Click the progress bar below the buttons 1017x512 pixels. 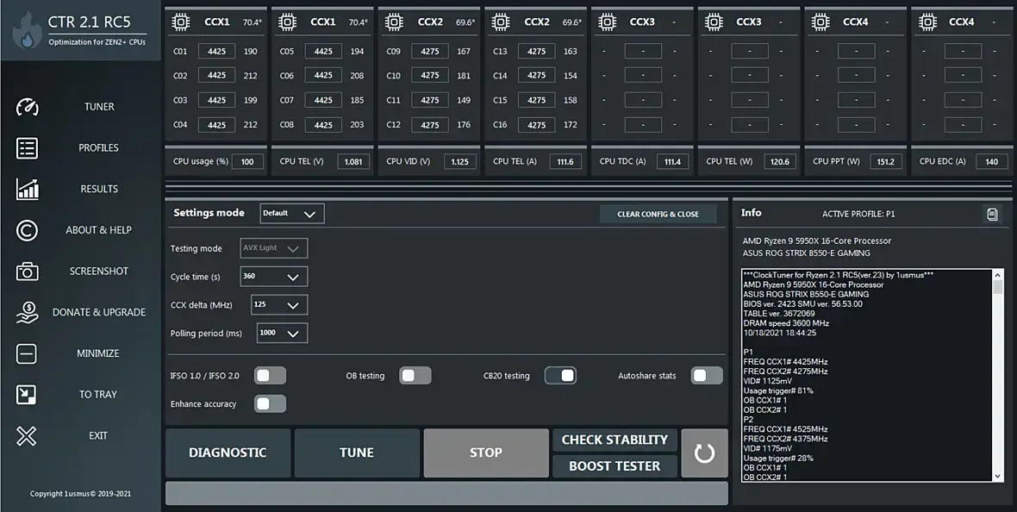pos(446,493)
